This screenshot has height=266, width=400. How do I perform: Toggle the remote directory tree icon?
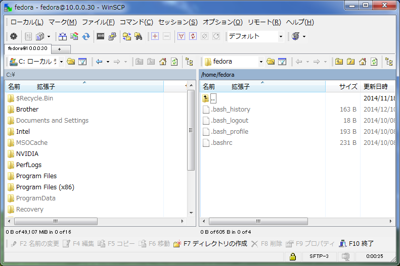pos(389,62)
